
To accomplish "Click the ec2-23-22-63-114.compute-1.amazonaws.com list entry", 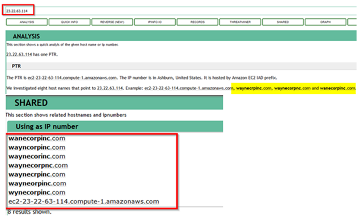I will (84, 202).
